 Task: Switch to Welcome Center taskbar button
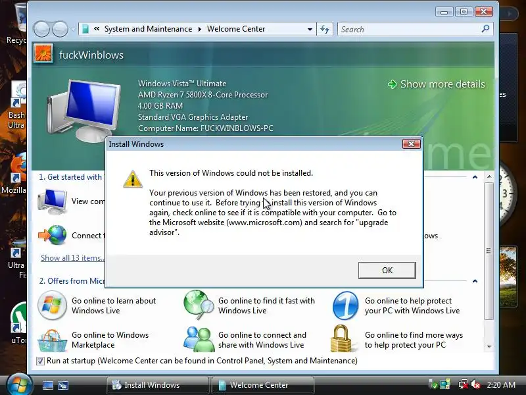263,385
